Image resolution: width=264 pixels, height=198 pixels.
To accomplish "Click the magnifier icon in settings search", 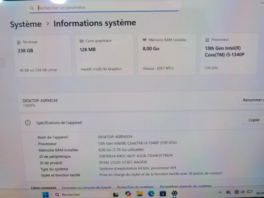I will point(32,8).
